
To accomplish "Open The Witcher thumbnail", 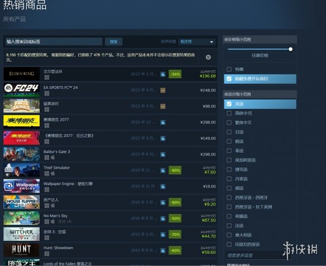I will 21,234.
